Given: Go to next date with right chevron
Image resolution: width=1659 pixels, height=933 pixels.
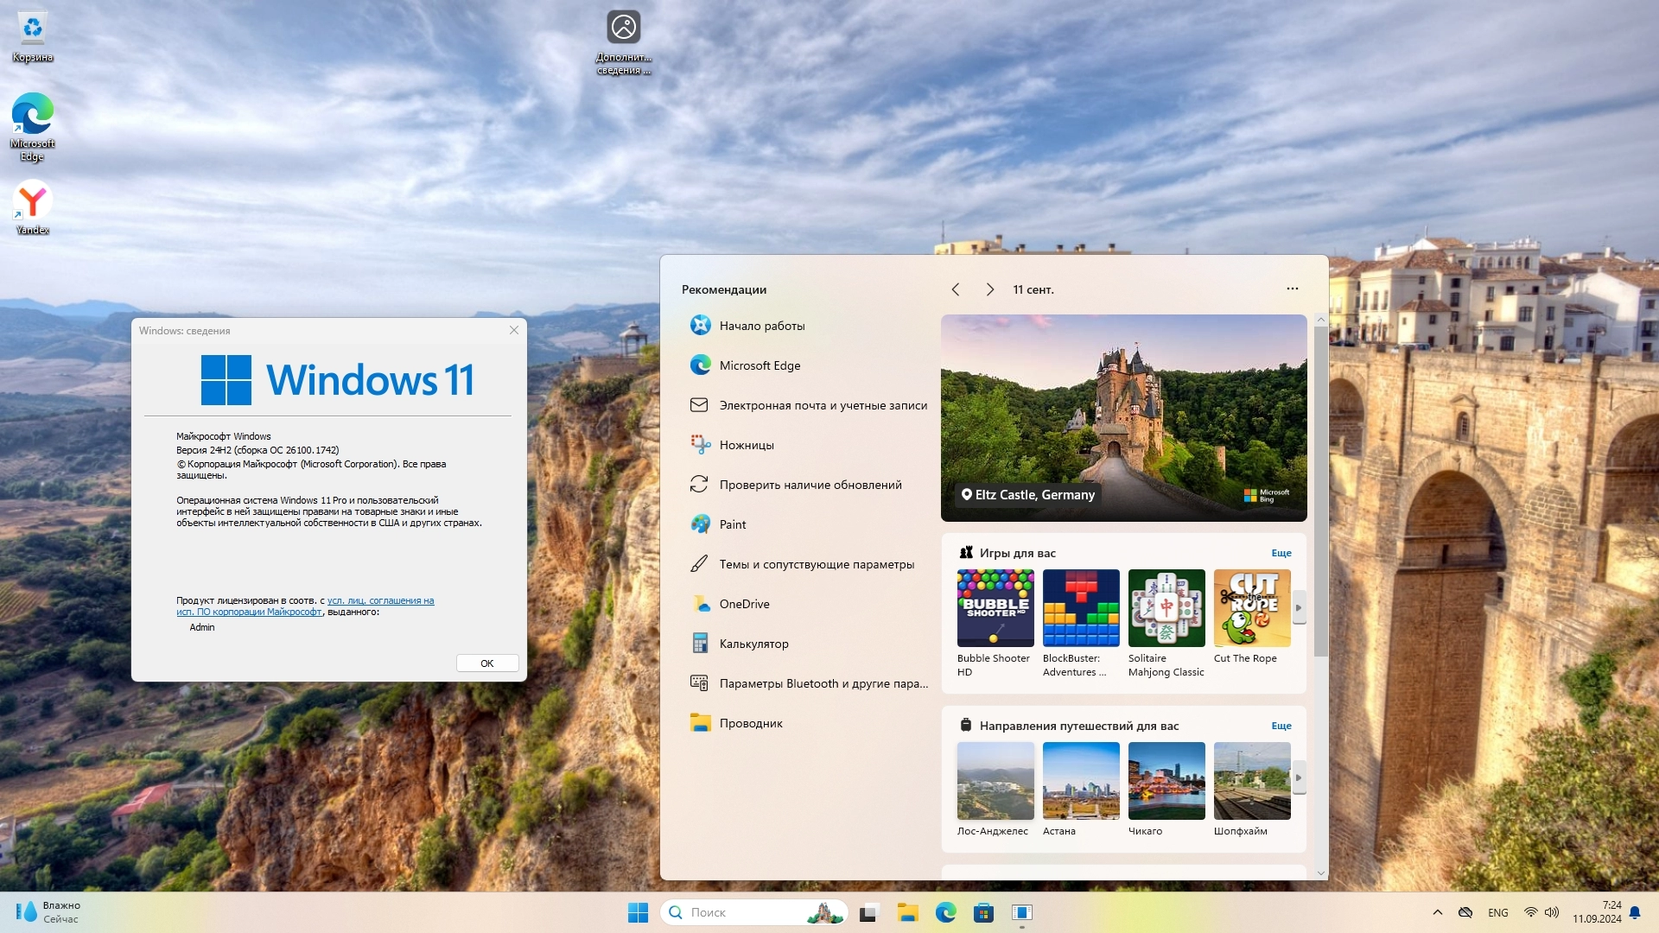Looking at the screenshot, I should tap(990, 289).
